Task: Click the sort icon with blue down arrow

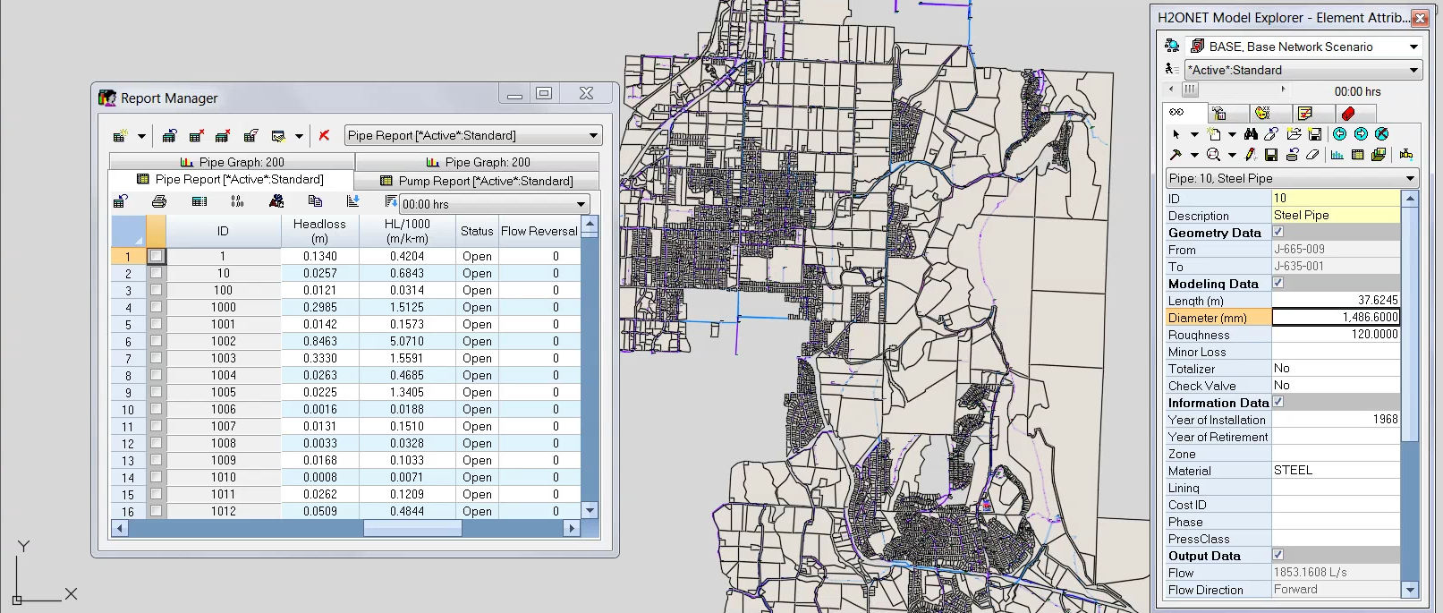Action: (x=352, y=201)
